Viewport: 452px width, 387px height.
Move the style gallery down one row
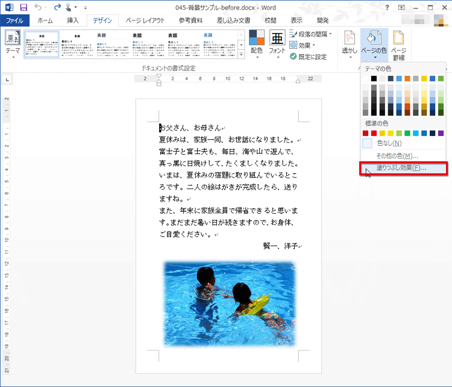(x=241, y=45)
